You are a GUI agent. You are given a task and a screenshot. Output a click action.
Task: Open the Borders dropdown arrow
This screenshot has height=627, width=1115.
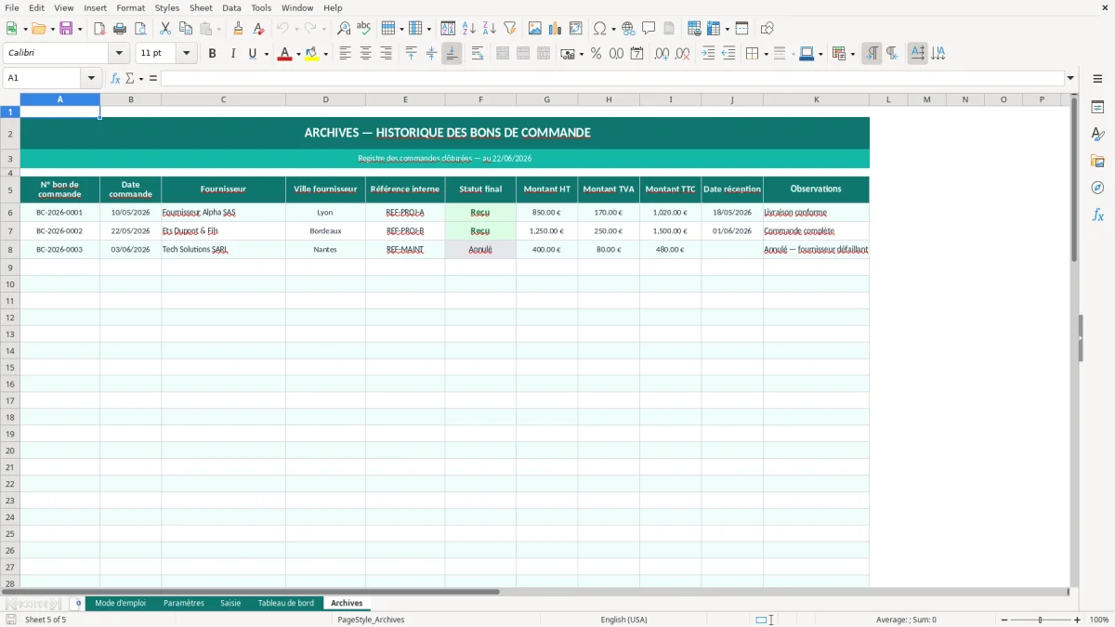(x=765, y=54)
